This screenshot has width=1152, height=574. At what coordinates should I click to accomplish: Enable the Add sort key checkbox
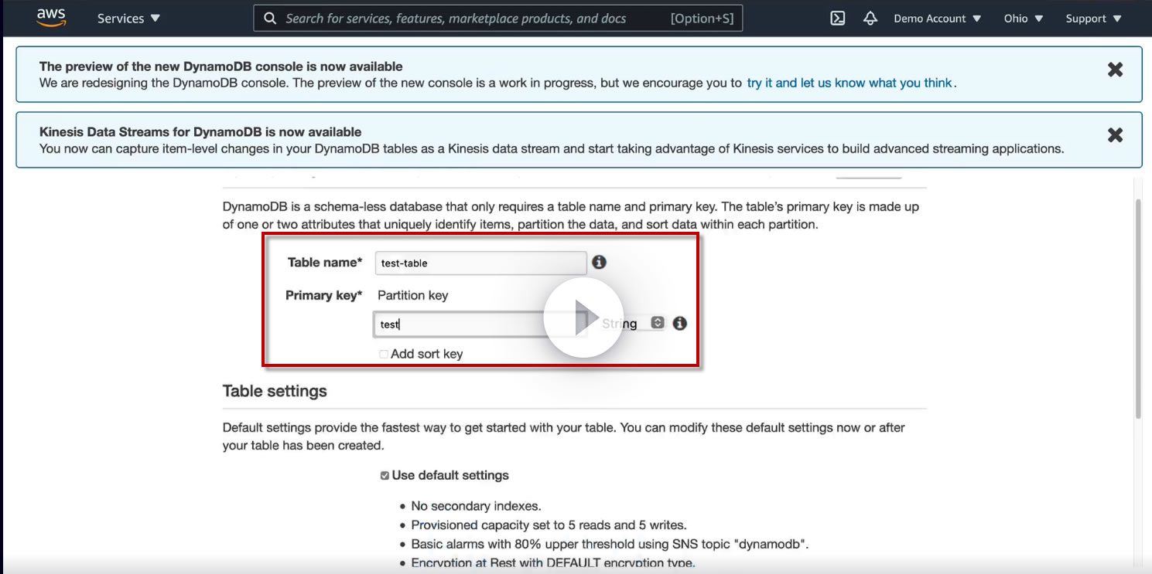coord(384,354)
